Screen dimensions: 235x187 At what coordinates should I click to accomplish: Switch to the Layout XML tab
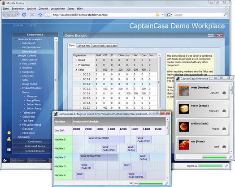click(83, 46)
